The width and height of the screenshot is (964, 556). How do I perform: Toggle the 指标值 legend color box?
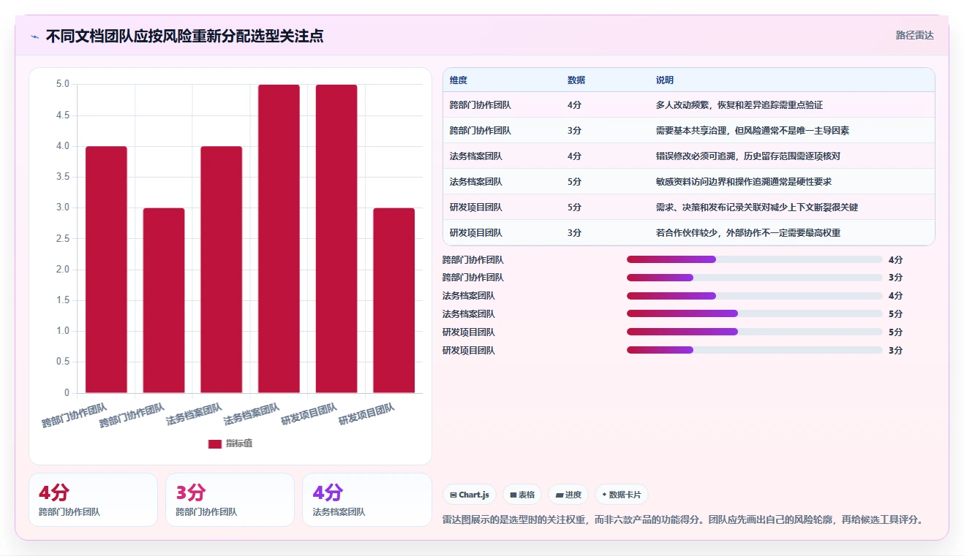215,443
